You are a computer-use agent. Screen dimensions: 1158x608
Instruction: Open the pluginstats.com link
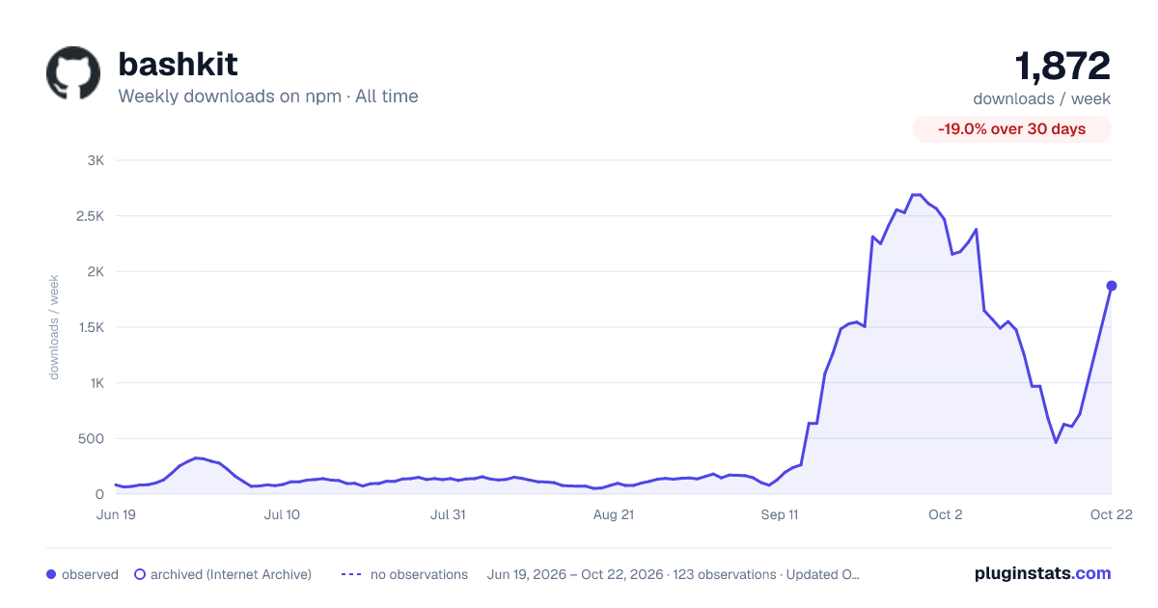tap(1043, 573)
